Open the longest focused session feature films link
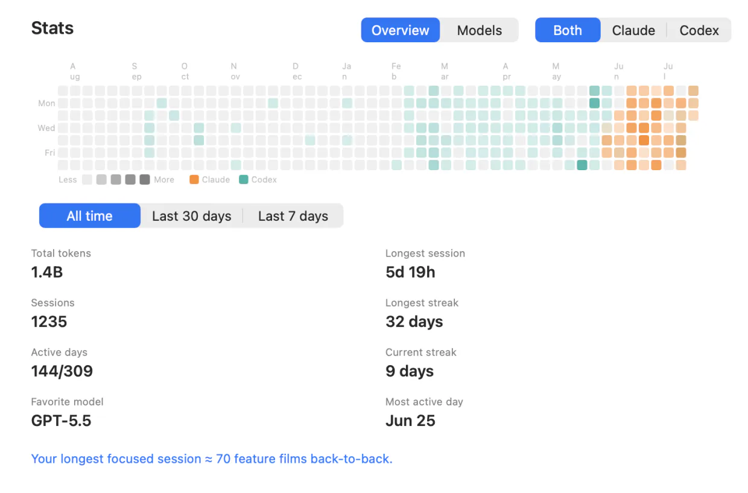 [x=212, y=459]
